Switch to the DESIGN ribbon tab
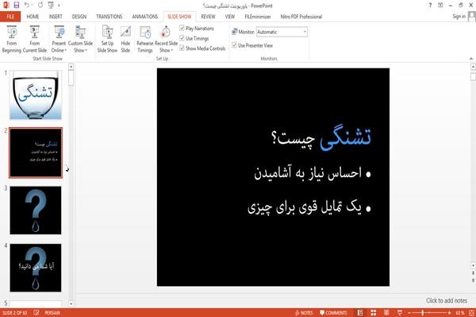 79,17
